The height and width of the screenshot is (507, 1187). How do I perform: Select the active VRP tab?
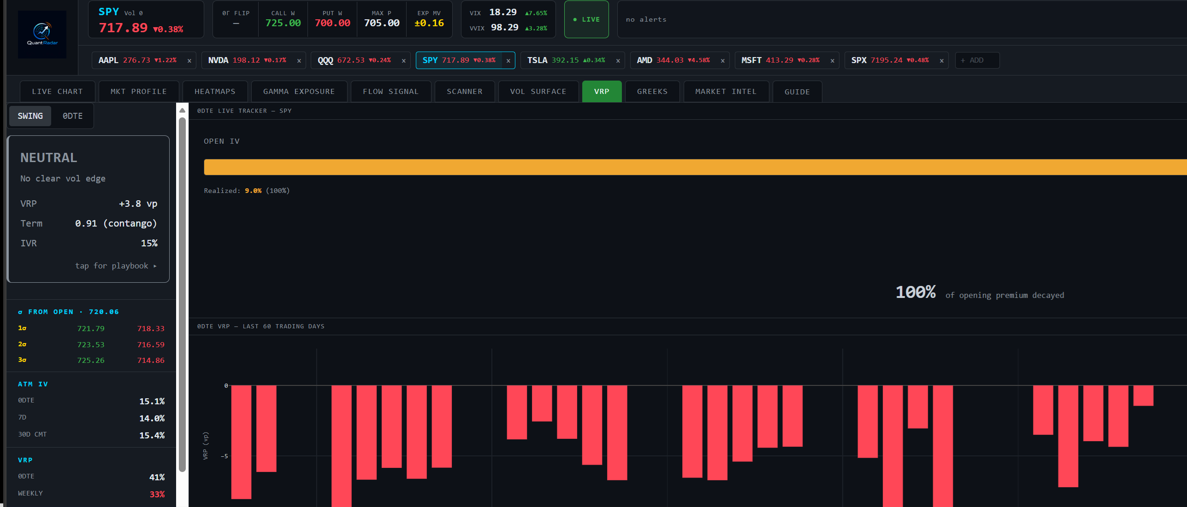pos(602,92)
